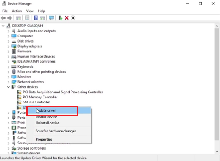This screenshot has height=161, width=220.
Task: Go back using the toolbar Back arrow
Action: click(3, 18)
